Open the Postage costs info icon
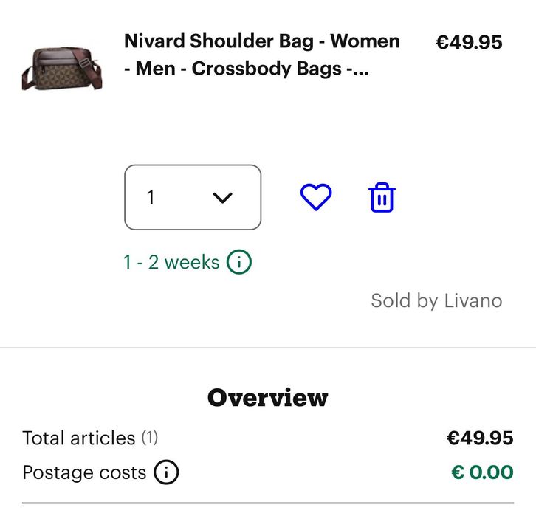Image resolution: width=536 pixels, height=516 pixels. (x=167, y=472)
